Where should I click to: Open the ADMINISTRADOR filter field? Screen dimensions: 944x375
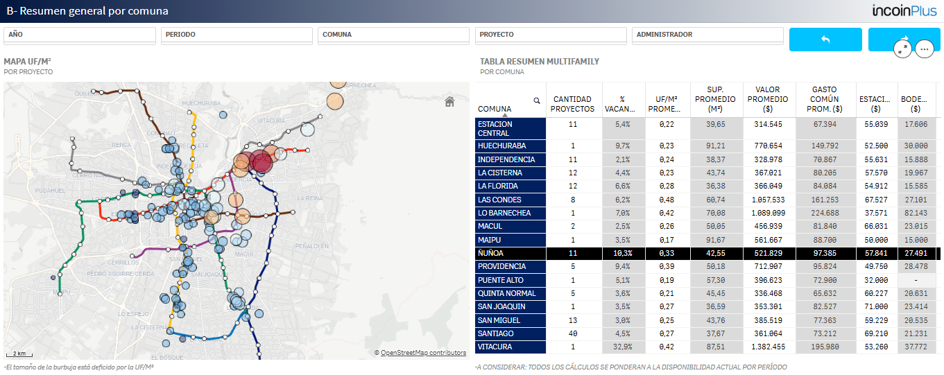(x=707, y=36)
